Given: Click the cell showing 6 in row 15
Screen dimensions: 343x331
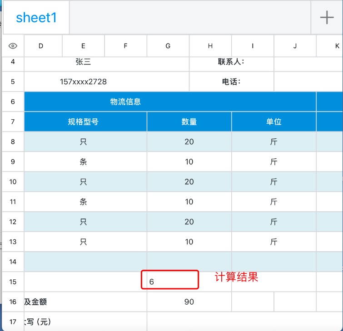Looking at the screenshot, I should [189, 282].
